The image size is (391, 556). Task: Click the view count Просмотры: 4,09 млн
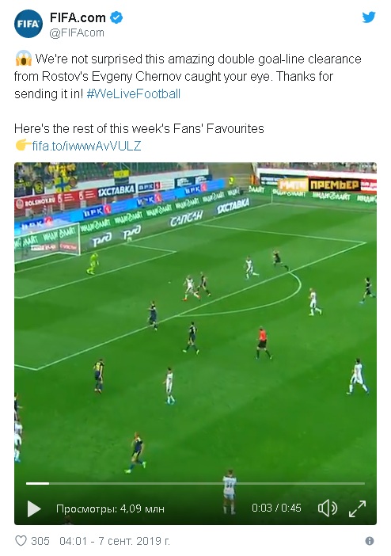coord(110,508)
